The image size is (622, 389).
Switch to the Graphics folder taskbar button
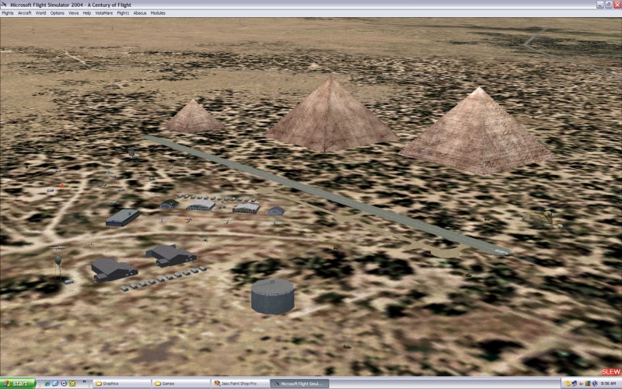(x=122, y=384)
